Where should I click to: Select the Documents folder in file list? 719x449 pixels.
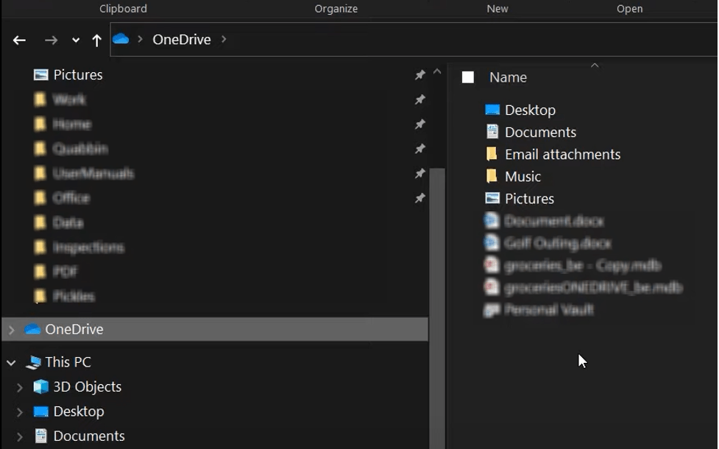540,132
